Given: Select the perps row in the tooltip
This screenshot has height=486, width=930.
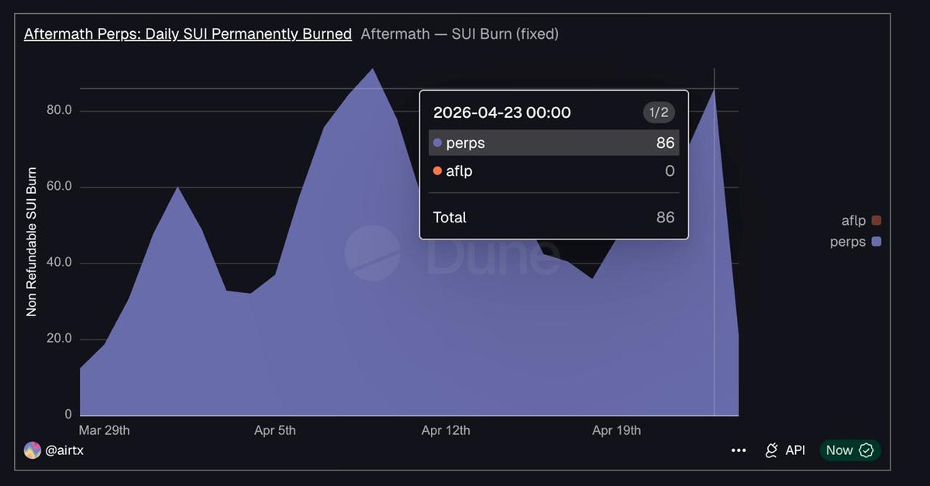Looking at the screenshot, I should point(554,143).
